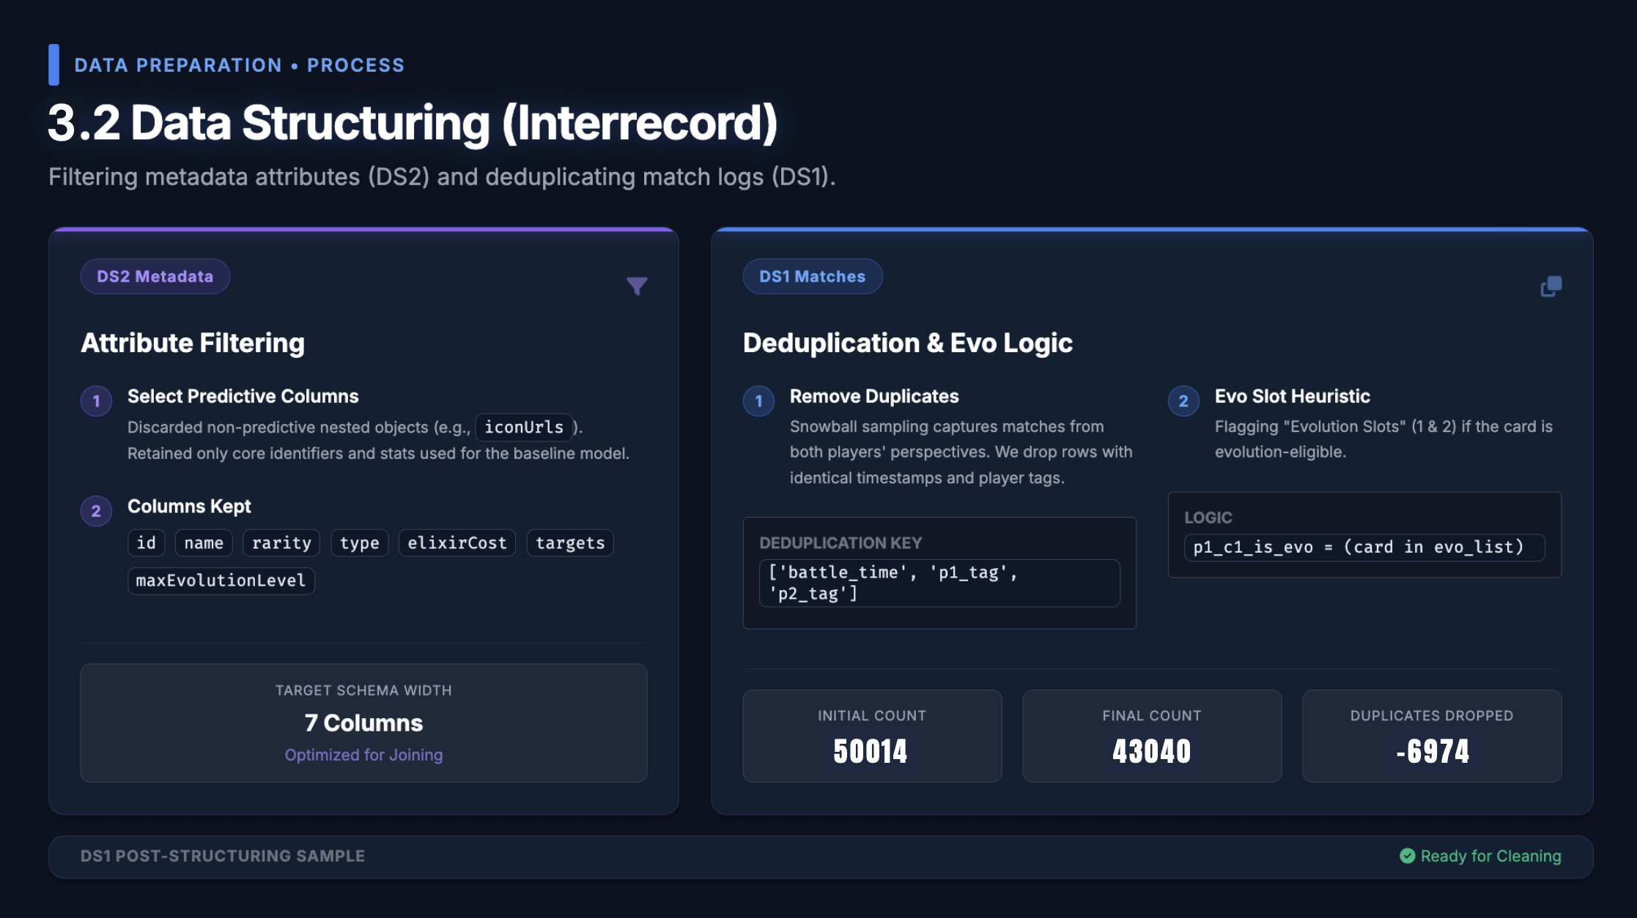Click the p1_c1_is_evo logic code box
The image size is (1637, 918).
click(1364, 547)
